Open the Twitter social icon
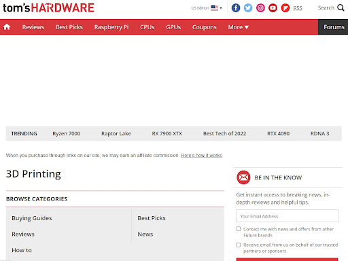Viewport: 348px width, 261px height. [248, 8]
